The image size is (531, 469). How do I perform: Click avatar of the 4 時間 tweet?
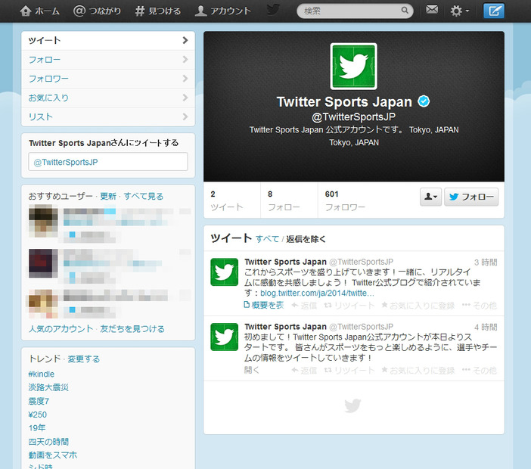click(224, 337)
